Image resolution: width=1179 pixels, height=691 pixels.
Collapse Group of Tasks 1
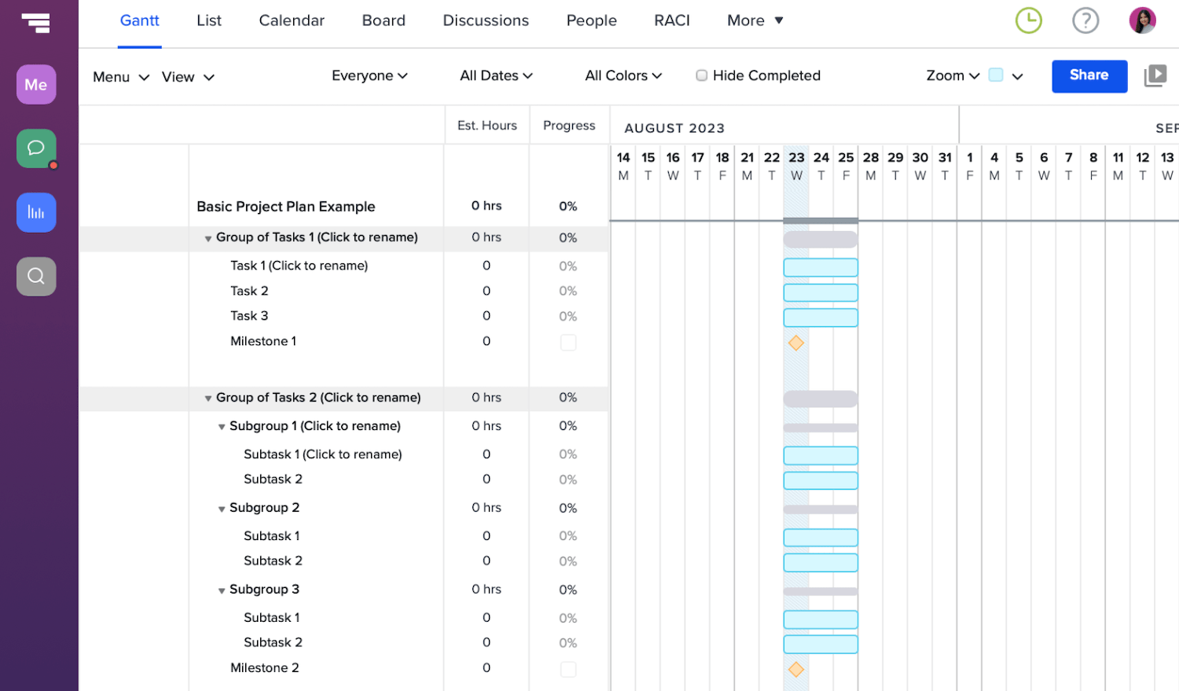click(208, 237)
